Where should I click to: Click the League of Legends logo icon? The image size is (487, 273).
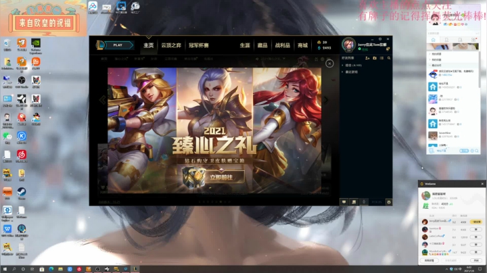click(100, 45)
